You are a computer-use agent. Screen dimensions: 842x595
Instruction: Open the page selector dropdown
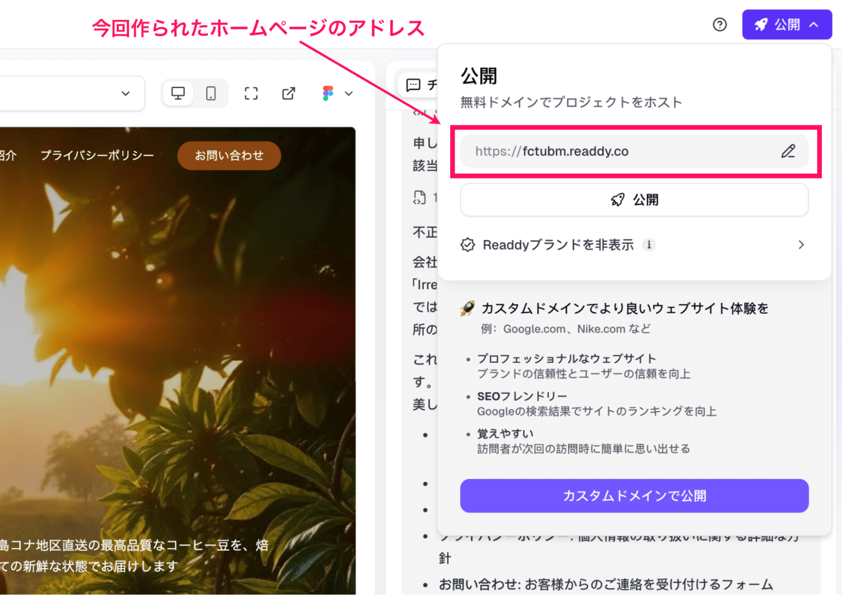click(125, 93)
